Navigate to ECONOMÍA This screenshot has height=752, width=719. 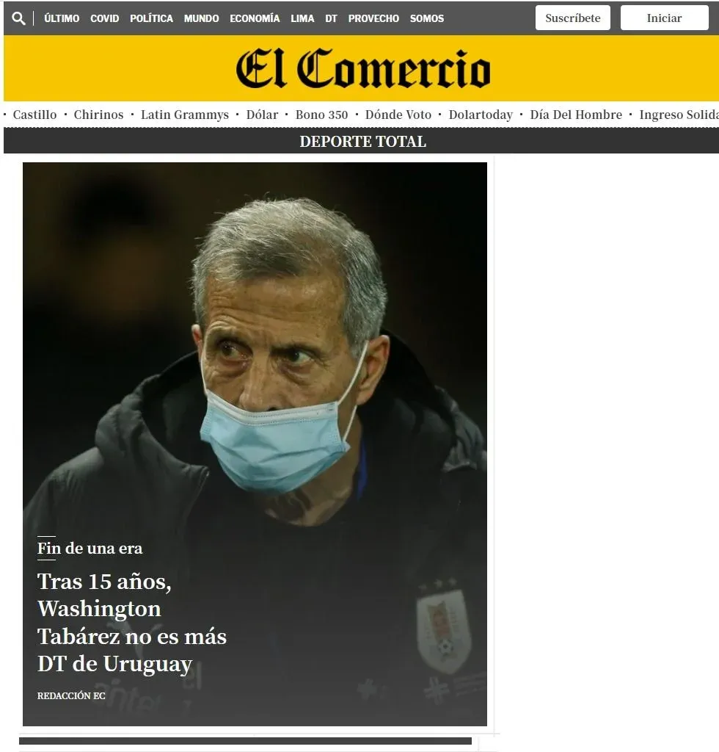click(255, 18)
